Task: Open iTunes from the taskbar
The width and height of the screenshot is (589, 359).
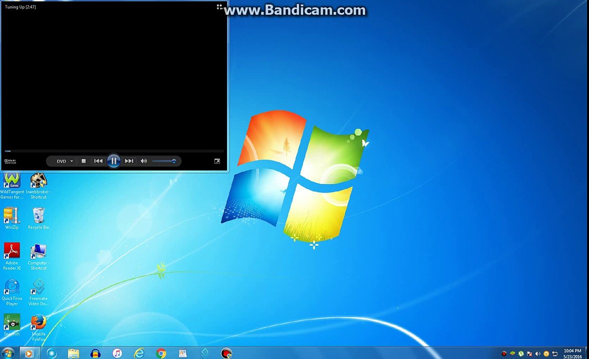Action: tap(117, 353)
